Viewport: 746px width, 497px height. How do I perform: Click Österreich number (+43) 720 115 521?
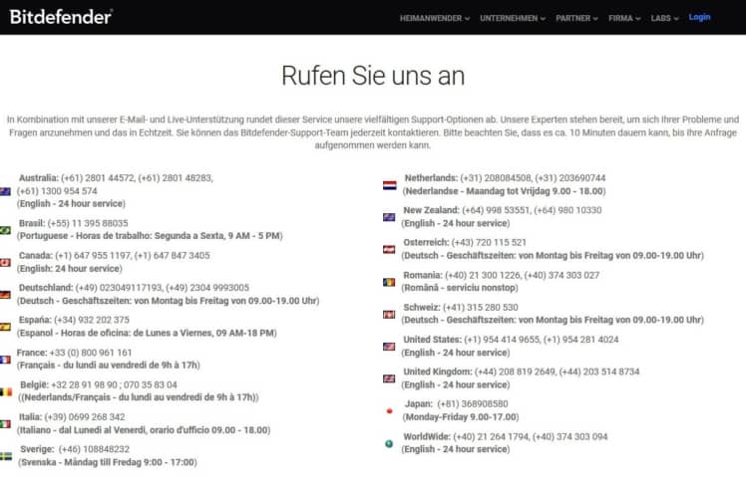tap(489, 243)
